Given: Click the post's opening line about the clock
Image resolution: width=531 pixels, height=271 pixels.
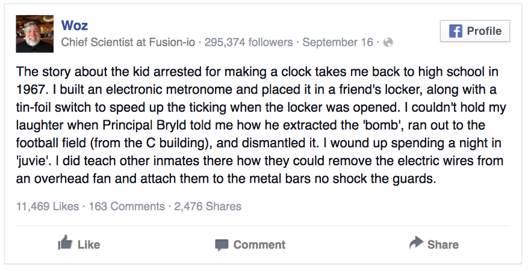Looking at the screenshot, I should click(257, 72).
